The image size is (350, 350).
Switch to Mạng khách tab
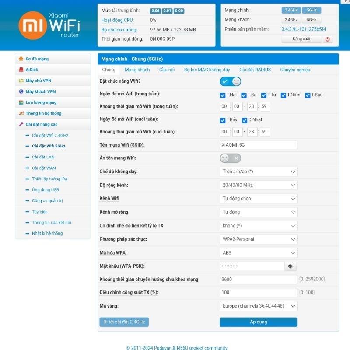tap(137, 70)
